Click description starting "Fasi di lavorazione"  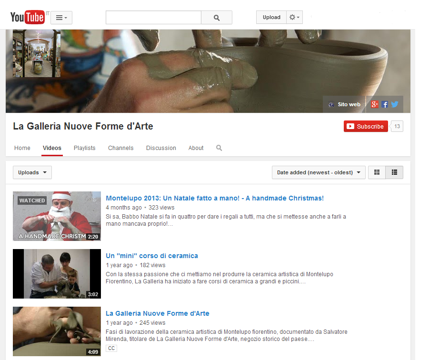click(227, 335)
